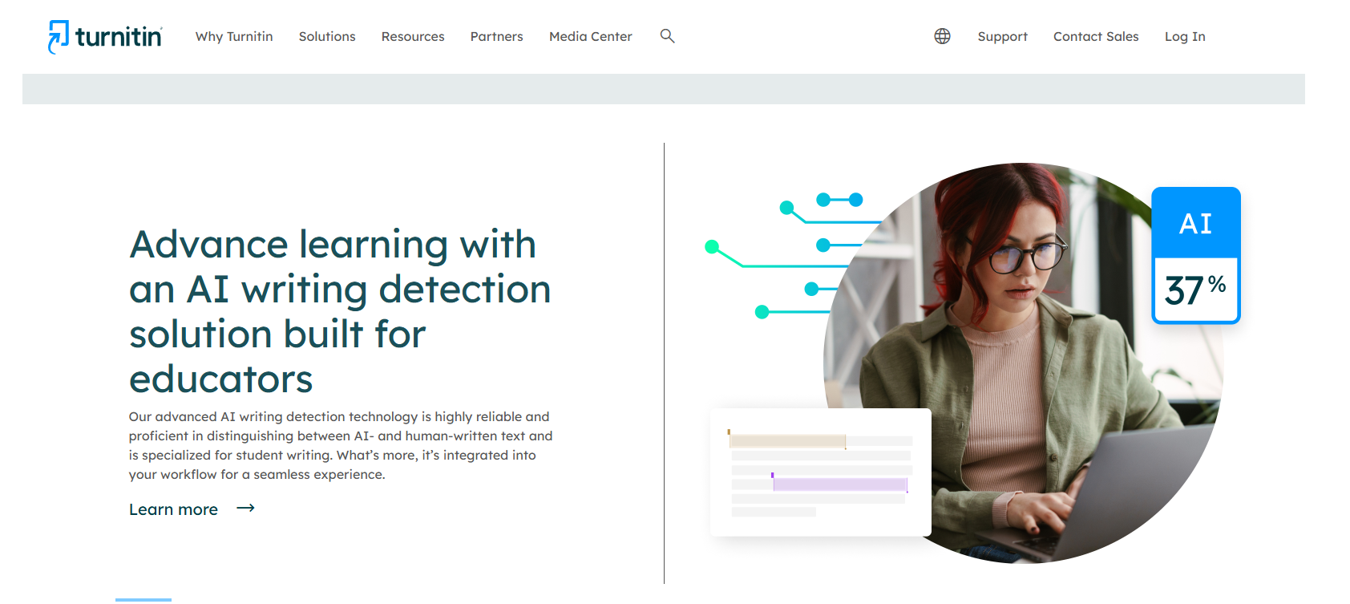
Task: Go to Media Center
Action: click(591, 37)
